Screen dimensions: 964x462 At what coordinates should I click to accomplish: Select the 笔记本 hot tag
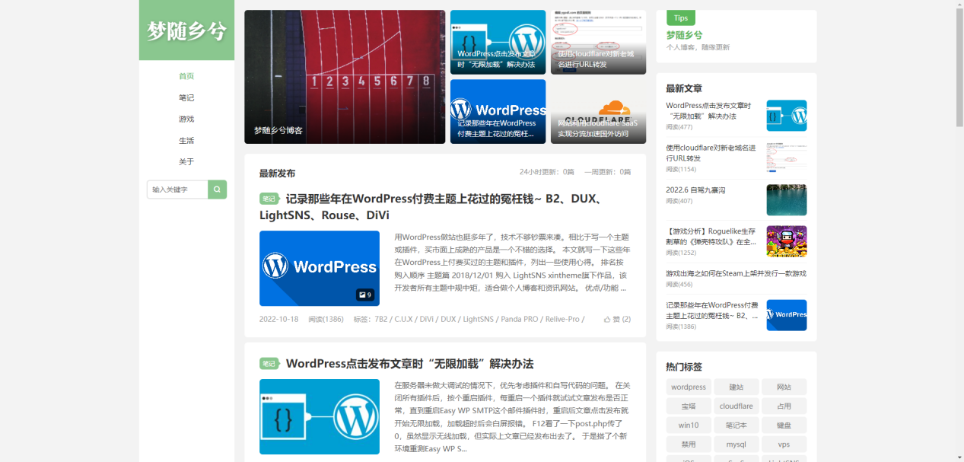click(737, 425)
